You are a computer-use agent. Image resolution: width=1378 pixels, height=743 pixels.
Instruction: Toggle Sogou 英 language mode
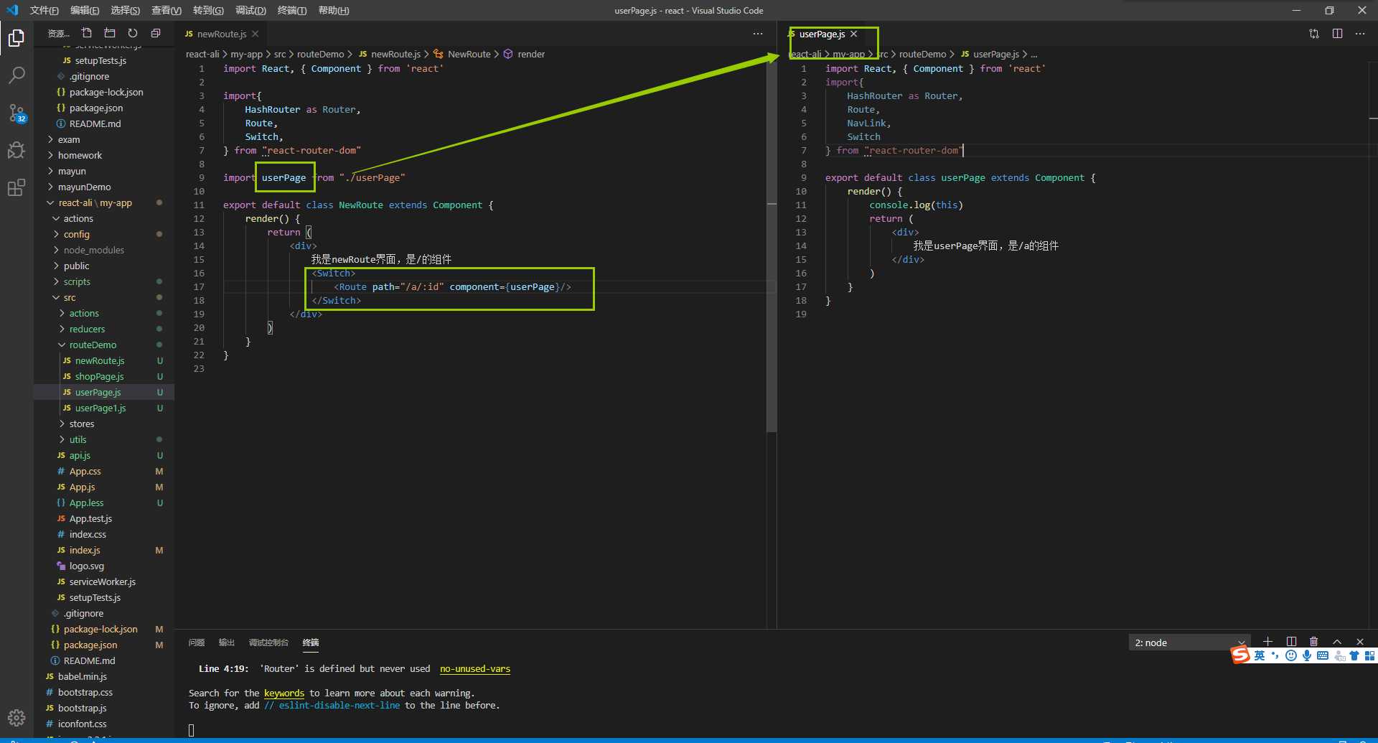(x=1259, y=655)
